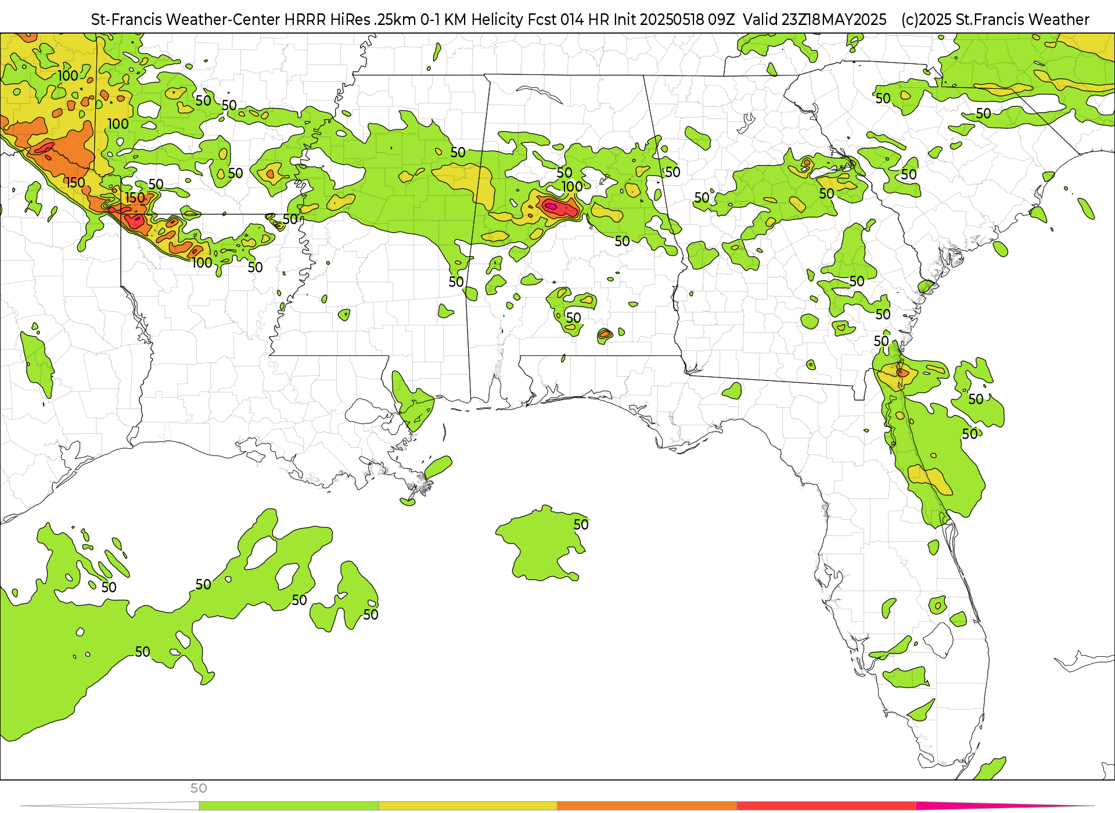Click '(c)2025 St.Francis Weather' copyright text
The image size is (1115, 813).
pyautogui.click(x=995, y=20)
